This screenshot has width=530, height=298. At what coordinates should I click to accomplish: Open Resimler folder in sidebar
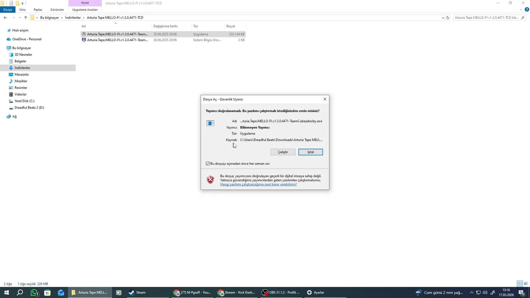(21, 88)
